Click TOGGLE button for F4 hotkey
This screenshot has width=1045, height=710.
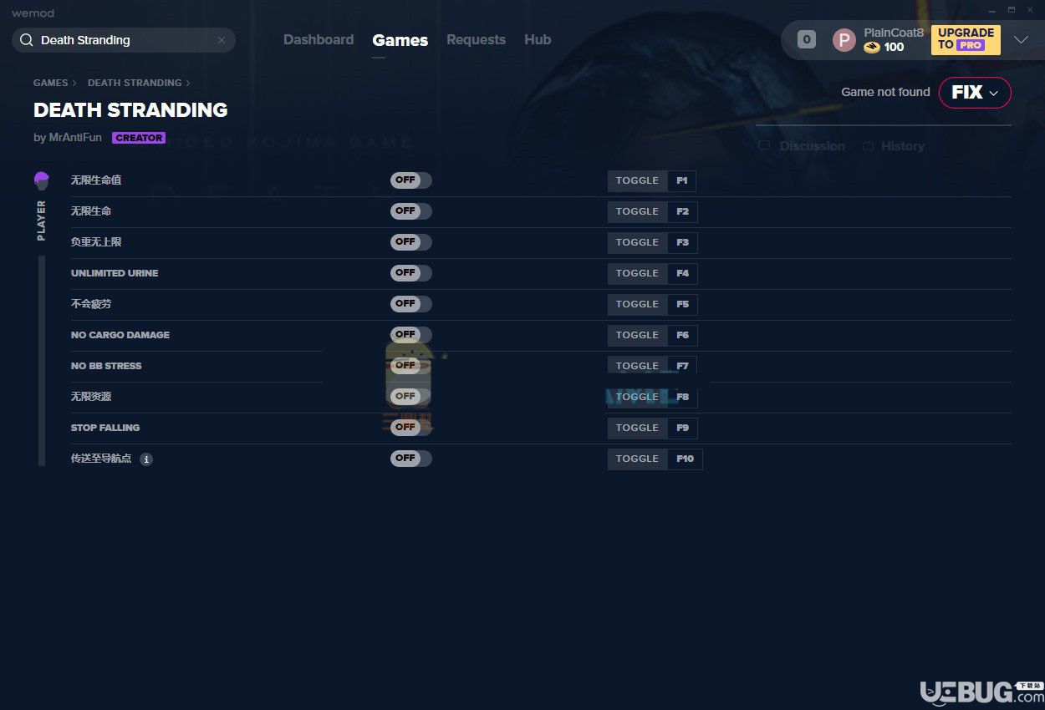637,273
